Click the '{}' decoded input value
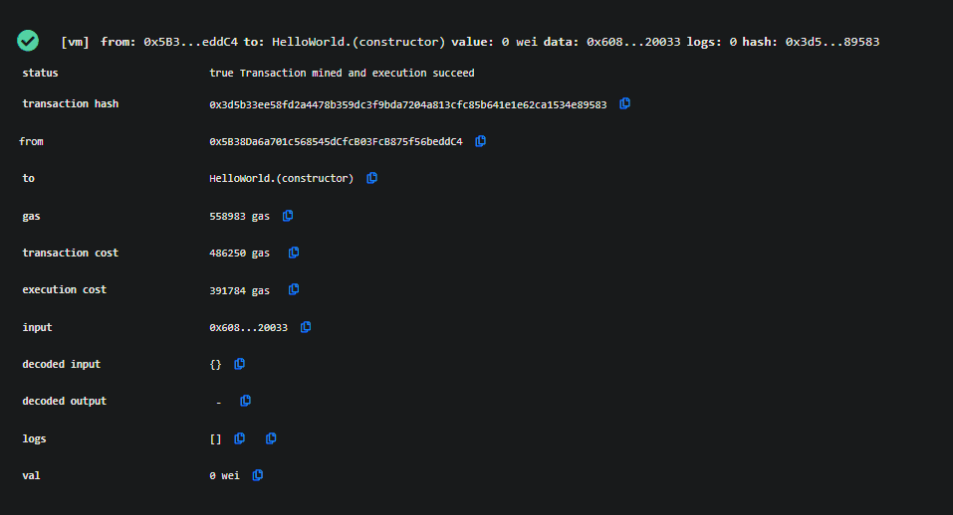Viewport: 953px width, 515px height. (215, 365)
